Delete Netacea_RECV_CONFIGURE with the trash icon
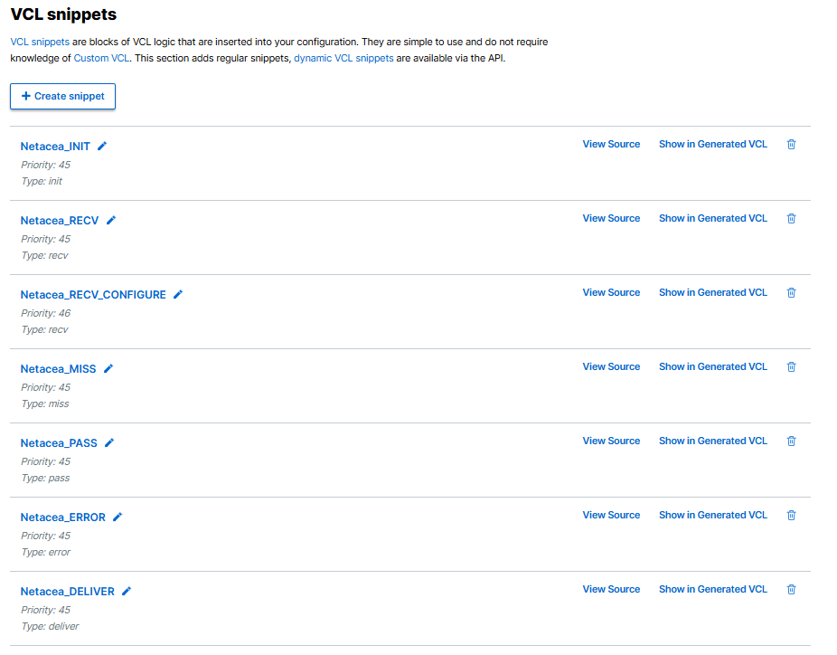This screenshot has width=837, height=655. click(792, 293)
